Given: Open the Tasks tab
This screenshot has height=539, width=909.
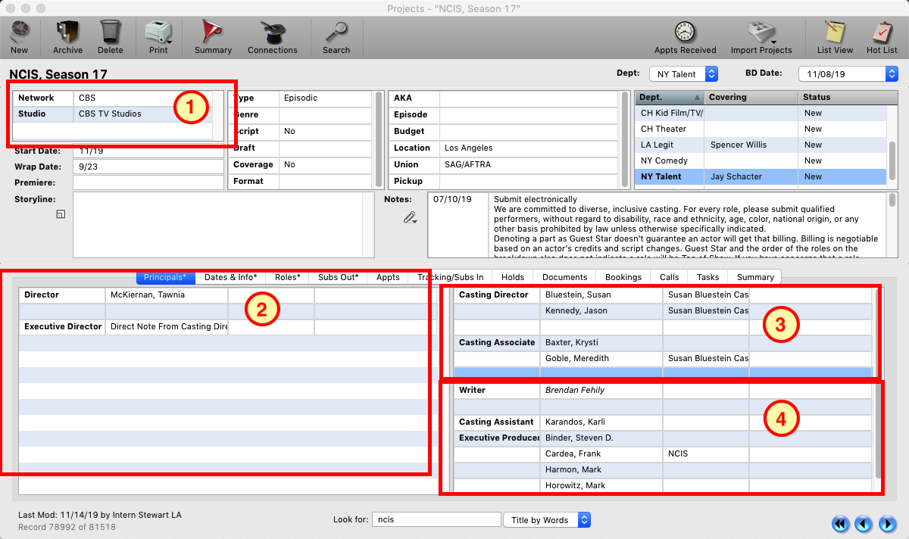Looking at the screenshot, I should pos(708,277).
